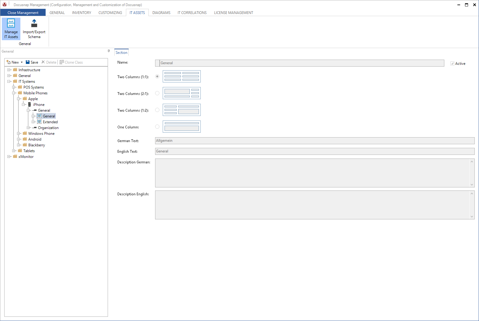Open the IT CORRELATIONS ribbon tab
Image resolution: width=479 pixels, height=321 pixels.
pos(192,12)
